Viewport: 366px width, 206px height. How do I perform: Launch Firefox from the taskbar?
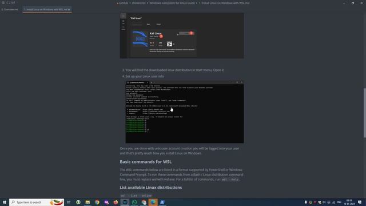116,202
